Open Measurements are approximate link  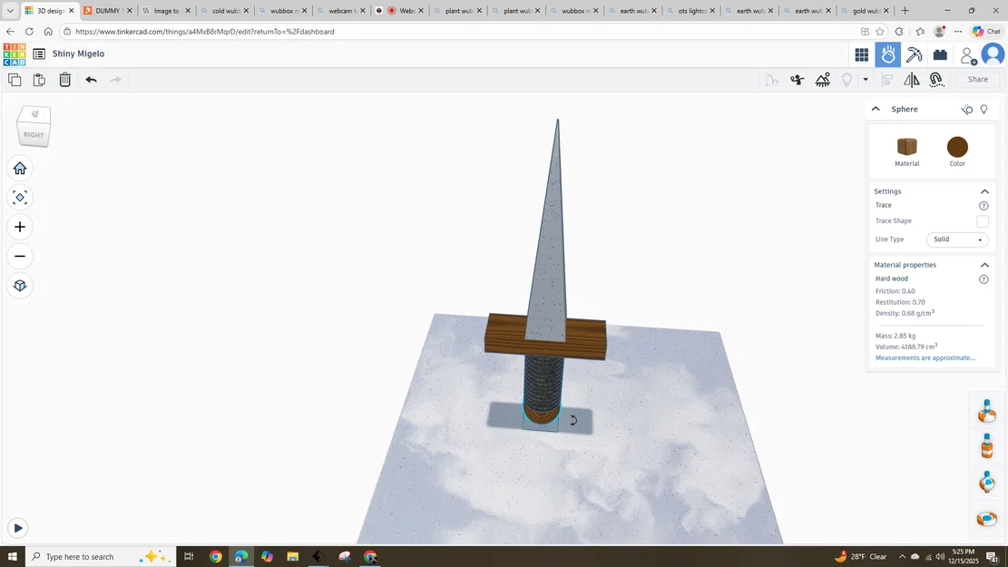(925, 358)
